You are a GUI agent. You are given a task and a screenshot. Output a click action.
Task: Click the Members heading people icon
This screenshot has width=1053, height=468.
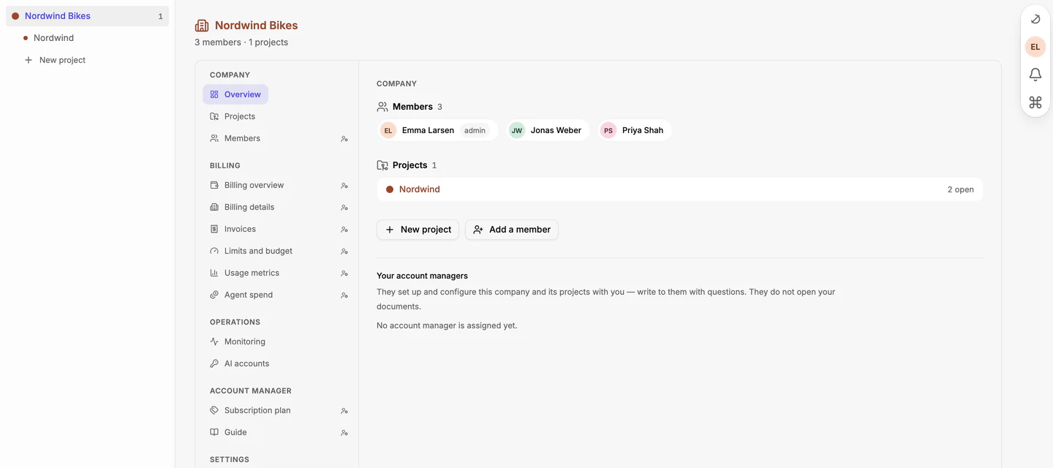click(x=382, y=107)
